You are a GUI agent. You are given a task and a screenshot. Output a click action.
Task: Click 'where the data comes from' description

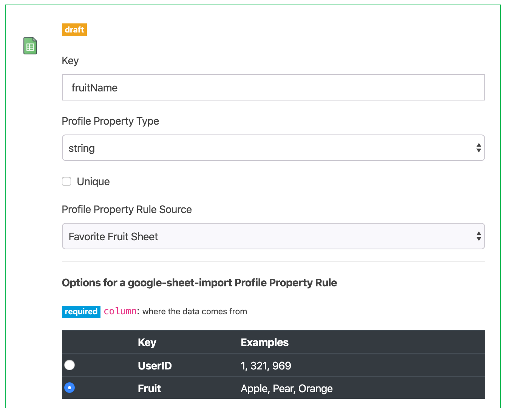tap(195, 312)
